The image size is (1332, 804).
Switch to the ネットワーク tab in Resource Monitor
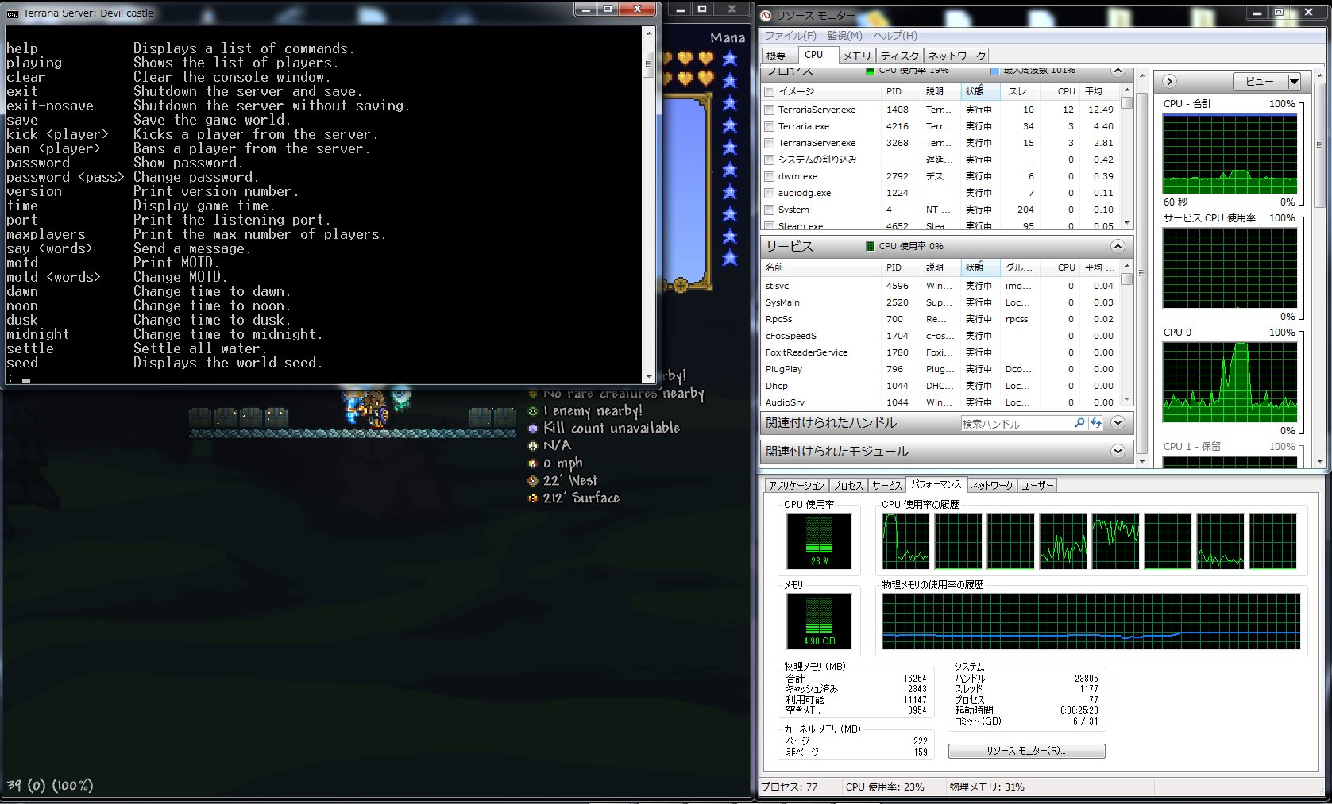[956, 56]
